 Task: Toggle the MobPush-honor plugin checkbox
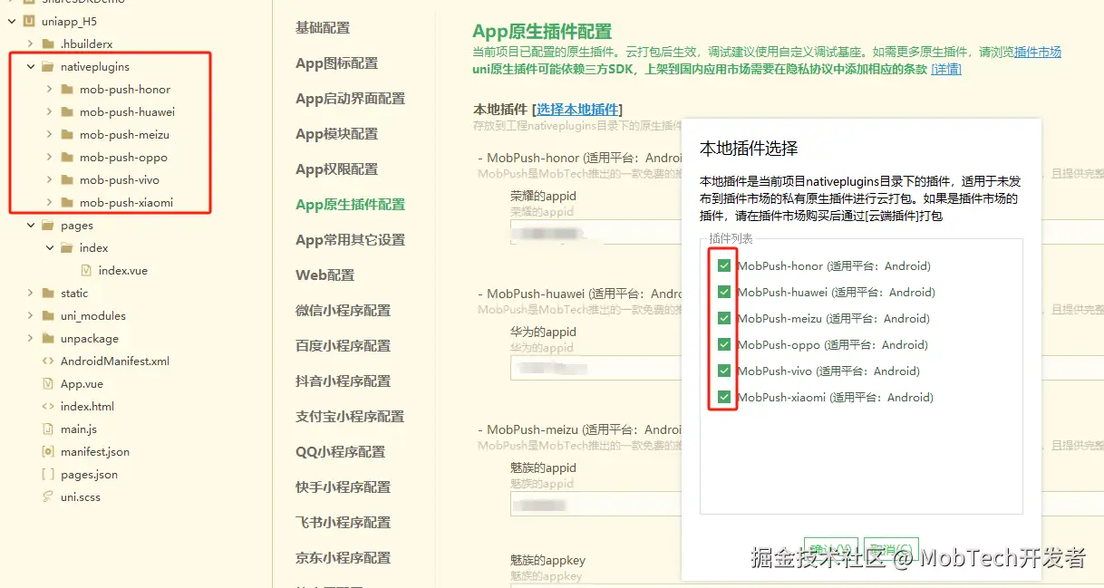click(723, 265)
